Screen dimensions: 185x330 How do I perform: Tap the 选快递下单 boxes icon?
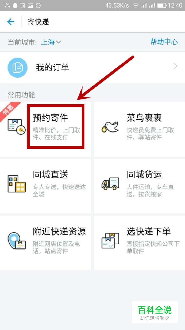click(110, 241)
